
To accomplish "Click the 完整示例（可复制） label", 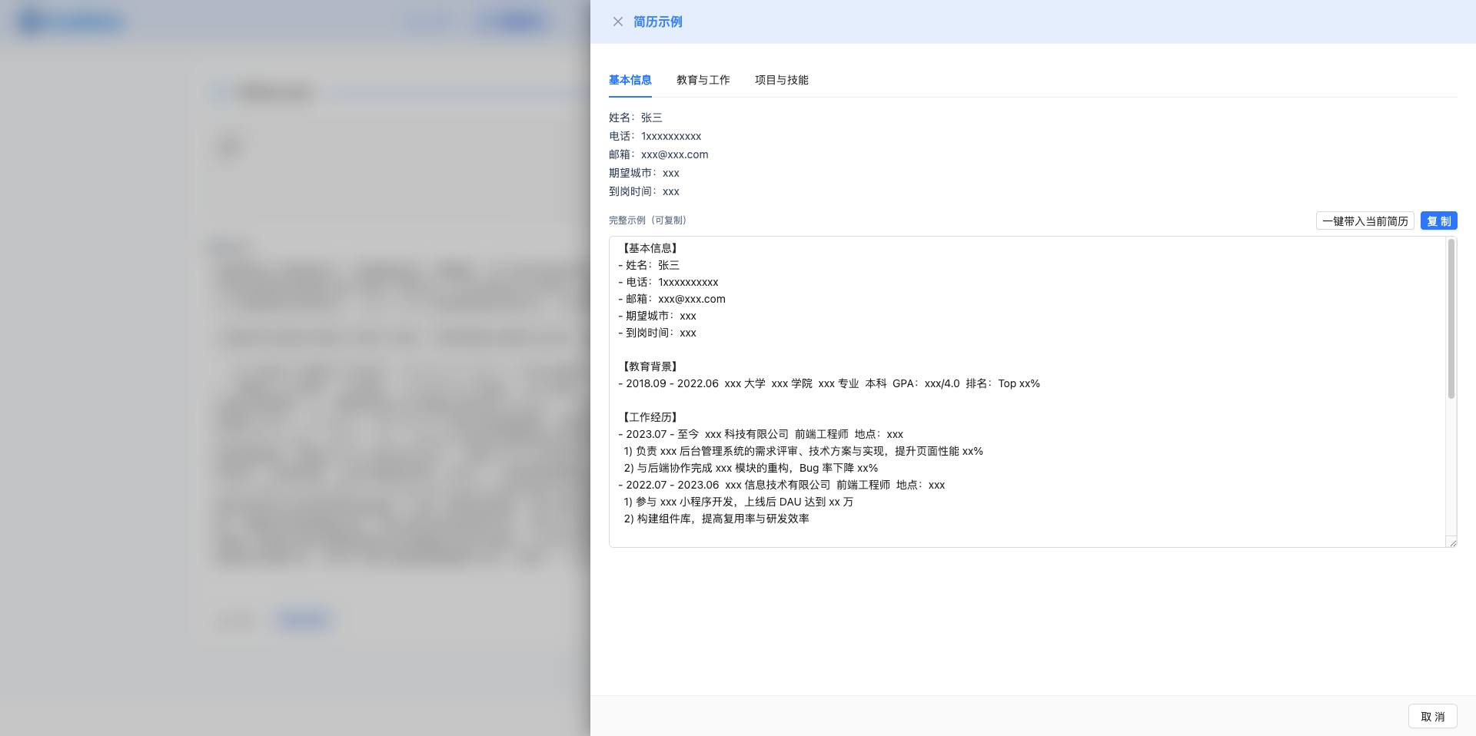I will [x=647, y=220].
